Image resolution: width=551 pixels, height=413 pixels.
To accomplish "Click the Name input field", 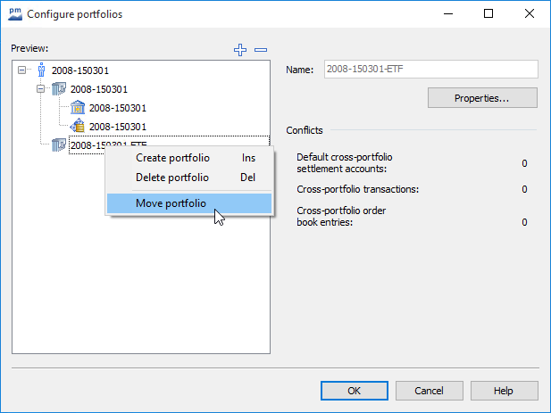I will tap(430, 70).
